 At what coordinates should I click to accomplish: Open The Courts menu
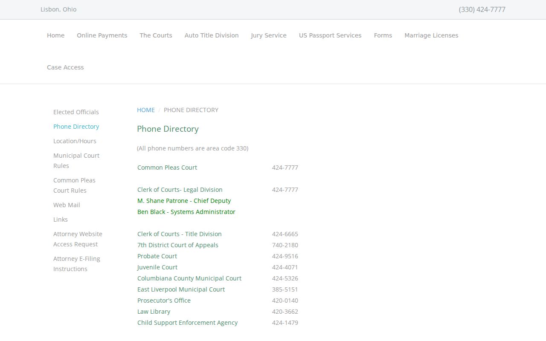pos(156,35)
